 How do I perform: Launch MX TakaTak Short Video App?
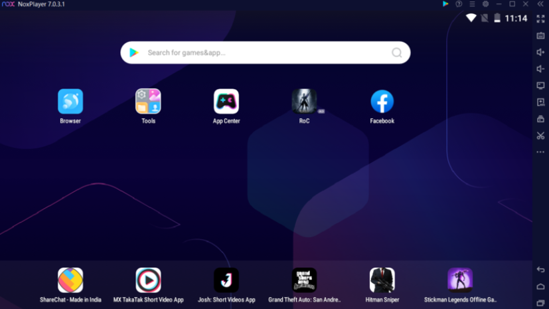click(148, 280)
